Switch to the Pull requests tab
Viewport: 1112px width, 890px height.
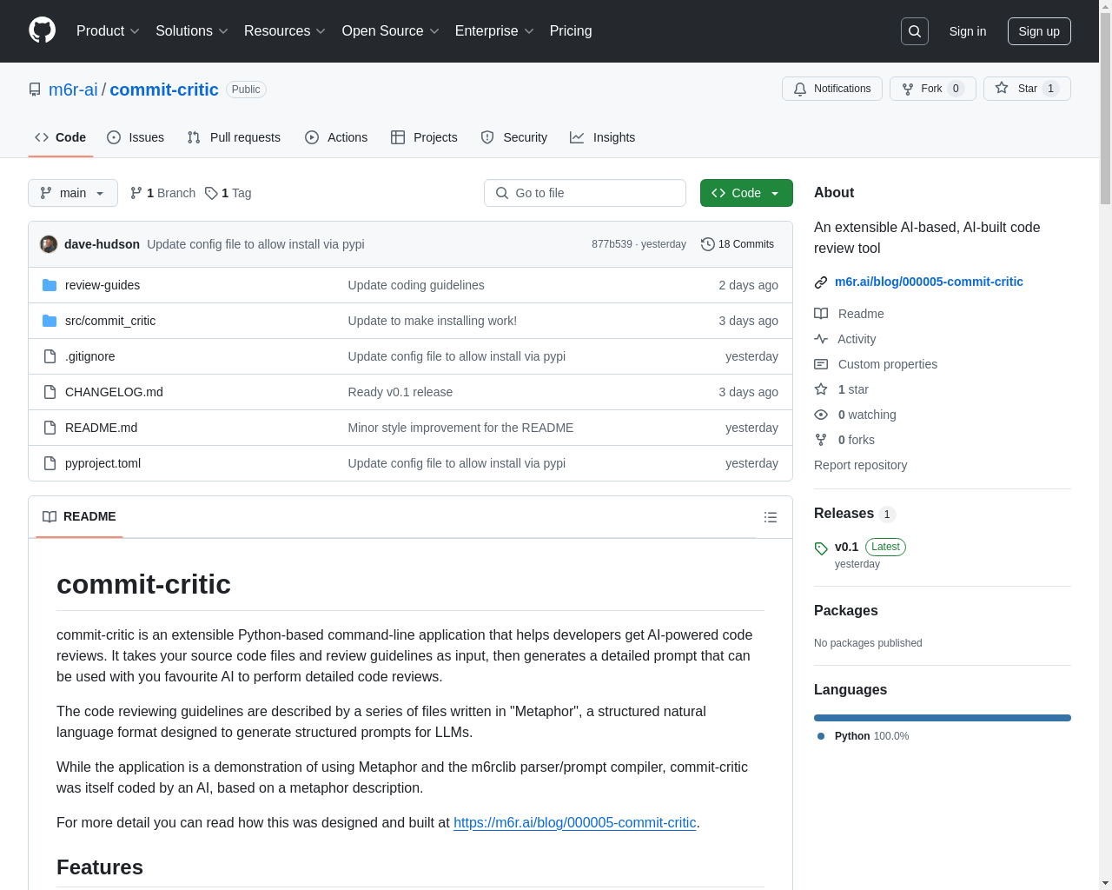click(x=234, y=137)
